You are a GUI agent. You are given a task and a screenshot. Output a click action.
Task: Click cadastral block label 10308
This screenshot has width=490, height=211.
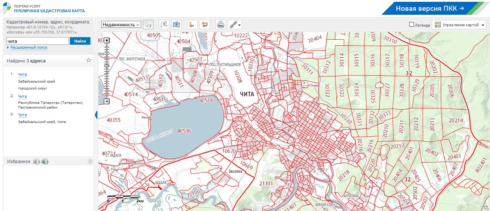[x=237, y=77]
